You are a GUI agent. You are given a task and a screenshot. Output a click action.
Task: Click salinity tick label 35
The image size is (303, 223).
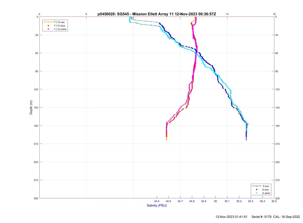tap(215, 201)
